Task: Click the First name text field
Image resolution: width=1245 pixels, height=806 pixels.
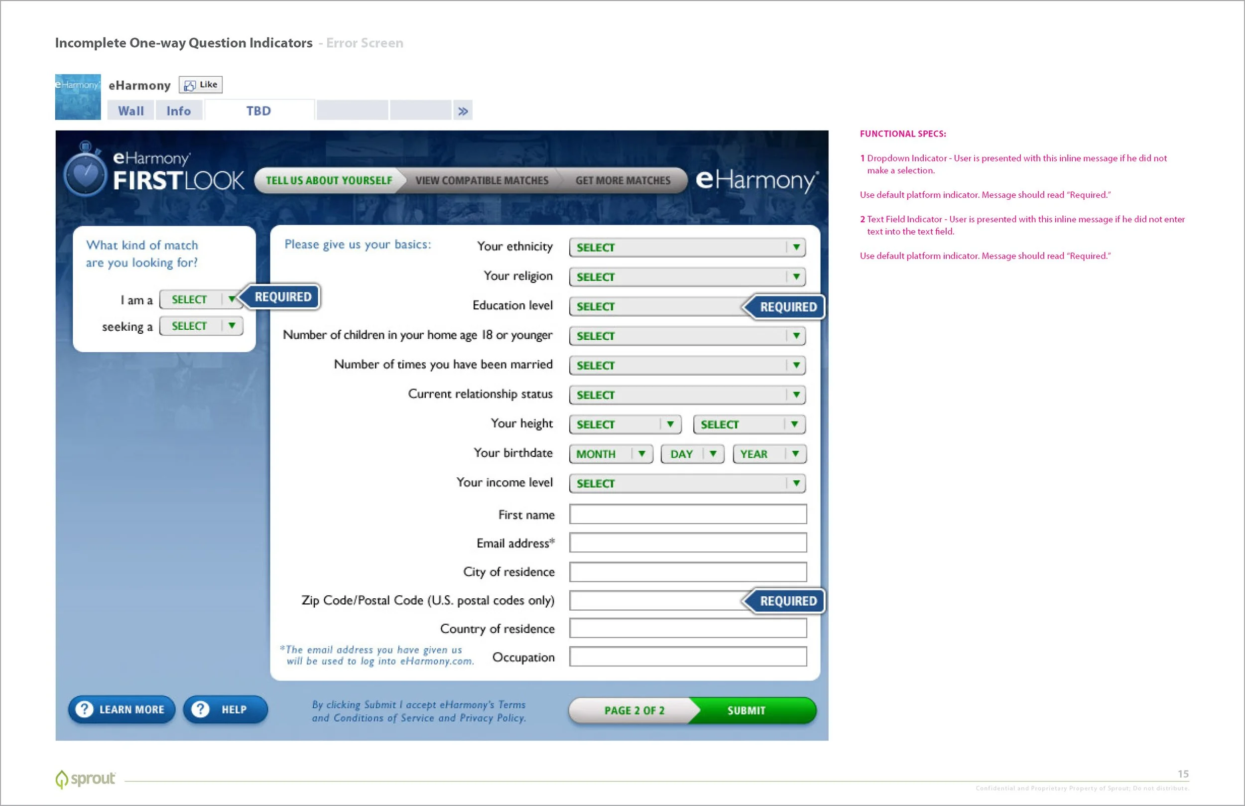Action: click(x=687, y=515)
